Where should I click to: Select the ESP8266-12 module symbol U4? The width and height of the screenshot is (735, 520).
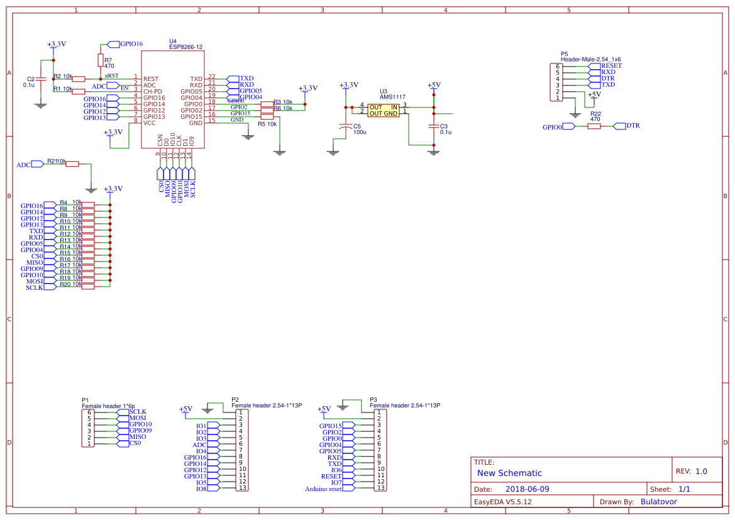172,101
